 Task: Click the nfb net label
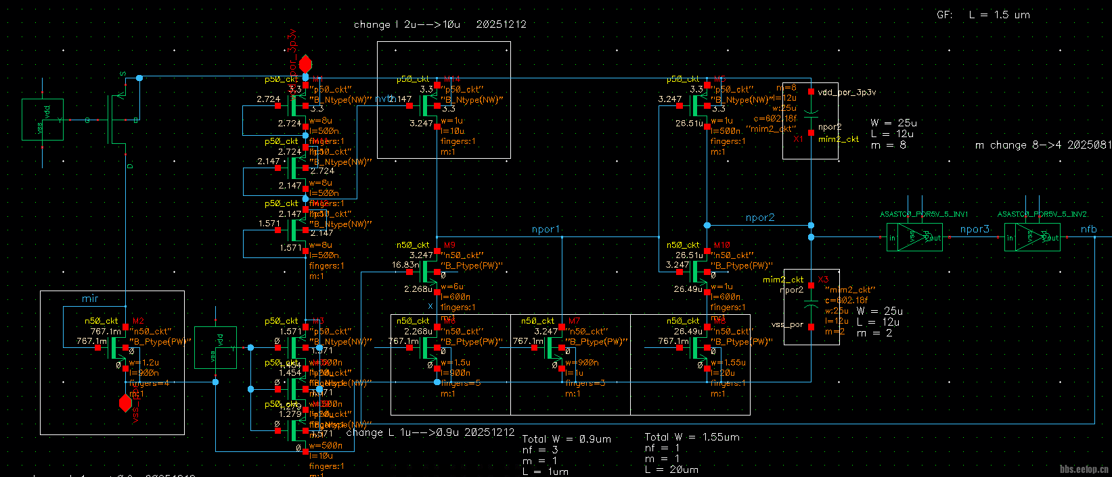pyautogui.click(x=1088, y=229)
